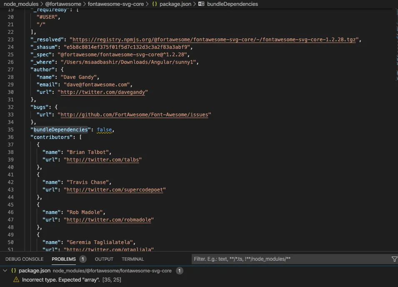Image resolution: width=398 pixels, height=287 pixels.
Task: Select the PROBLEMS tab
Action: click(64, 259)
